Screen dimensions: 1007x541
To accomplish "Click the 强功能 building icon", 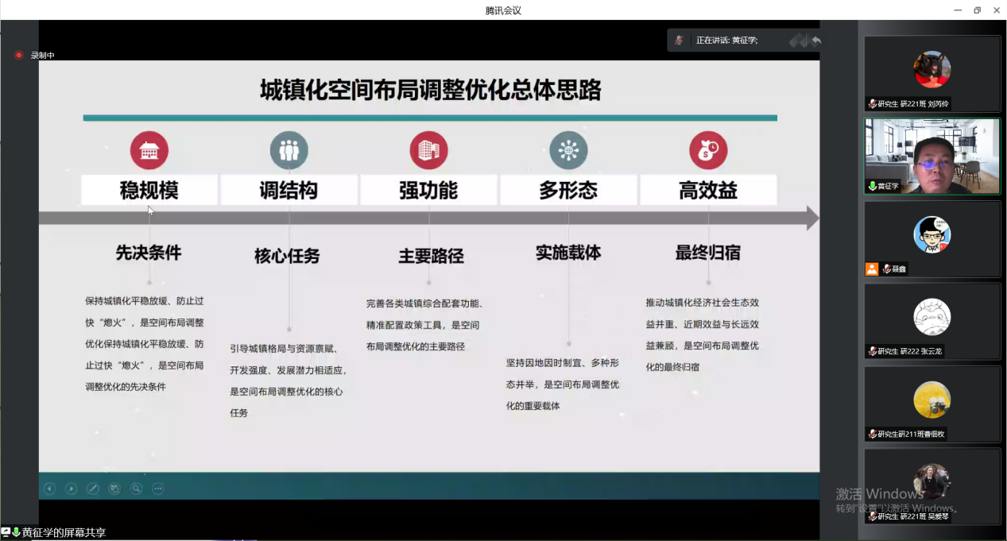I will [x=428, y=150].
